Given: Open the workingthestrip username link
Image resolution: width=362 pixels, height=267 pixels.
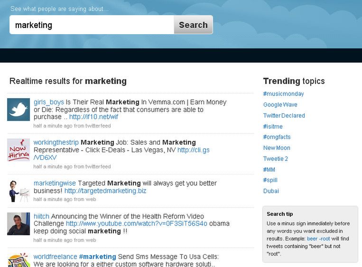Looking at the screenshot, I should [56, 142].
